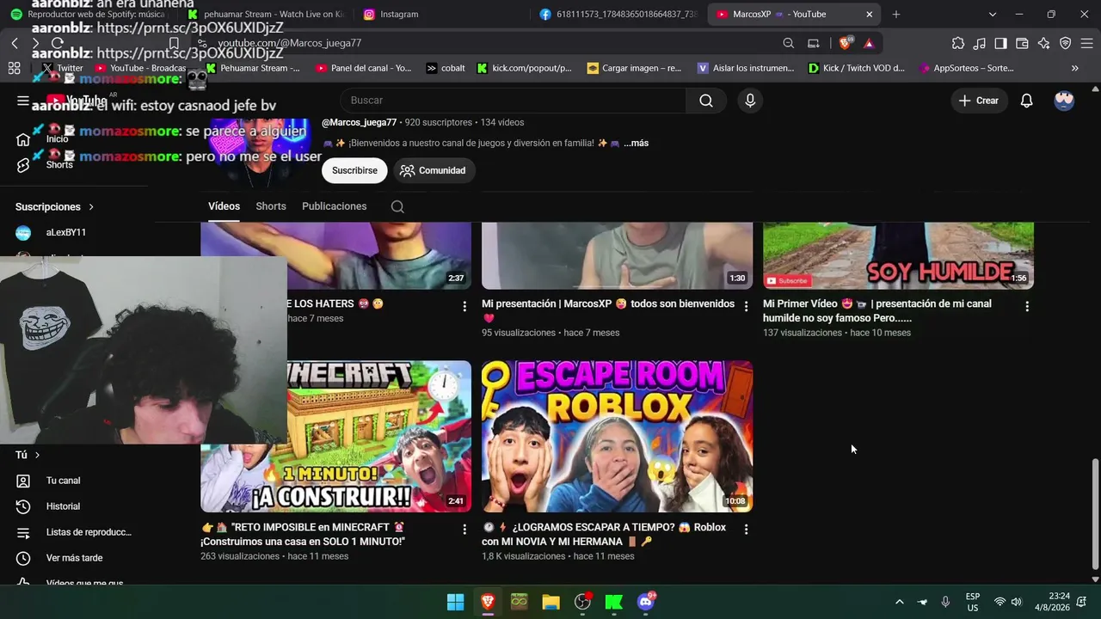Open the Escape Room Roblox video thumbnail

[617, 437]
